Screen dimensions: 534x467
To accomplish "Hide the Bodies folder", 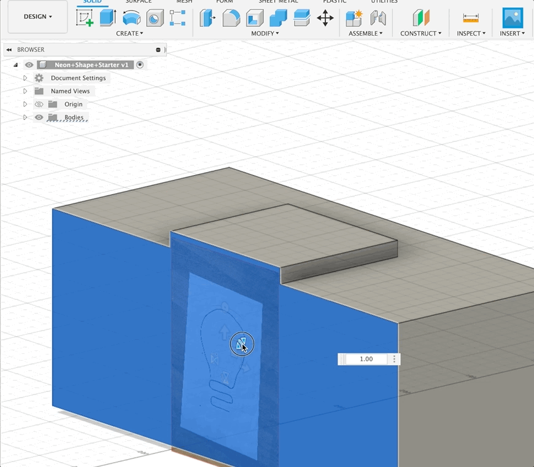I will click(38, 117).
